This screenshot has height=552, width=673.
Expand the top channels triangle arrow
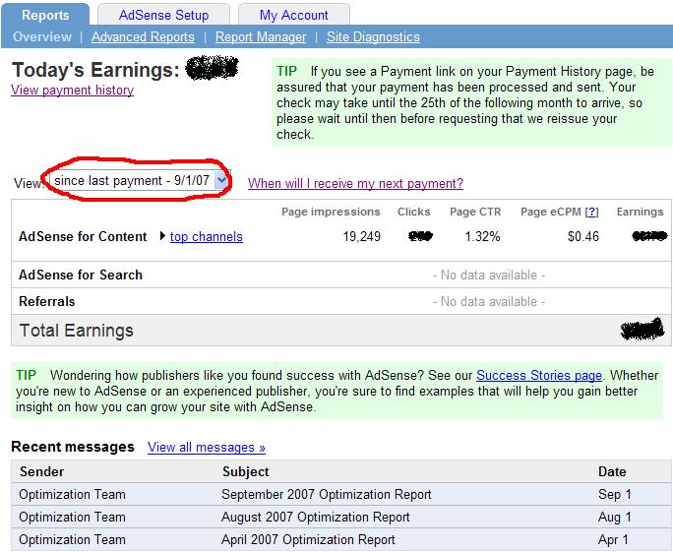(x=162, y=236)
